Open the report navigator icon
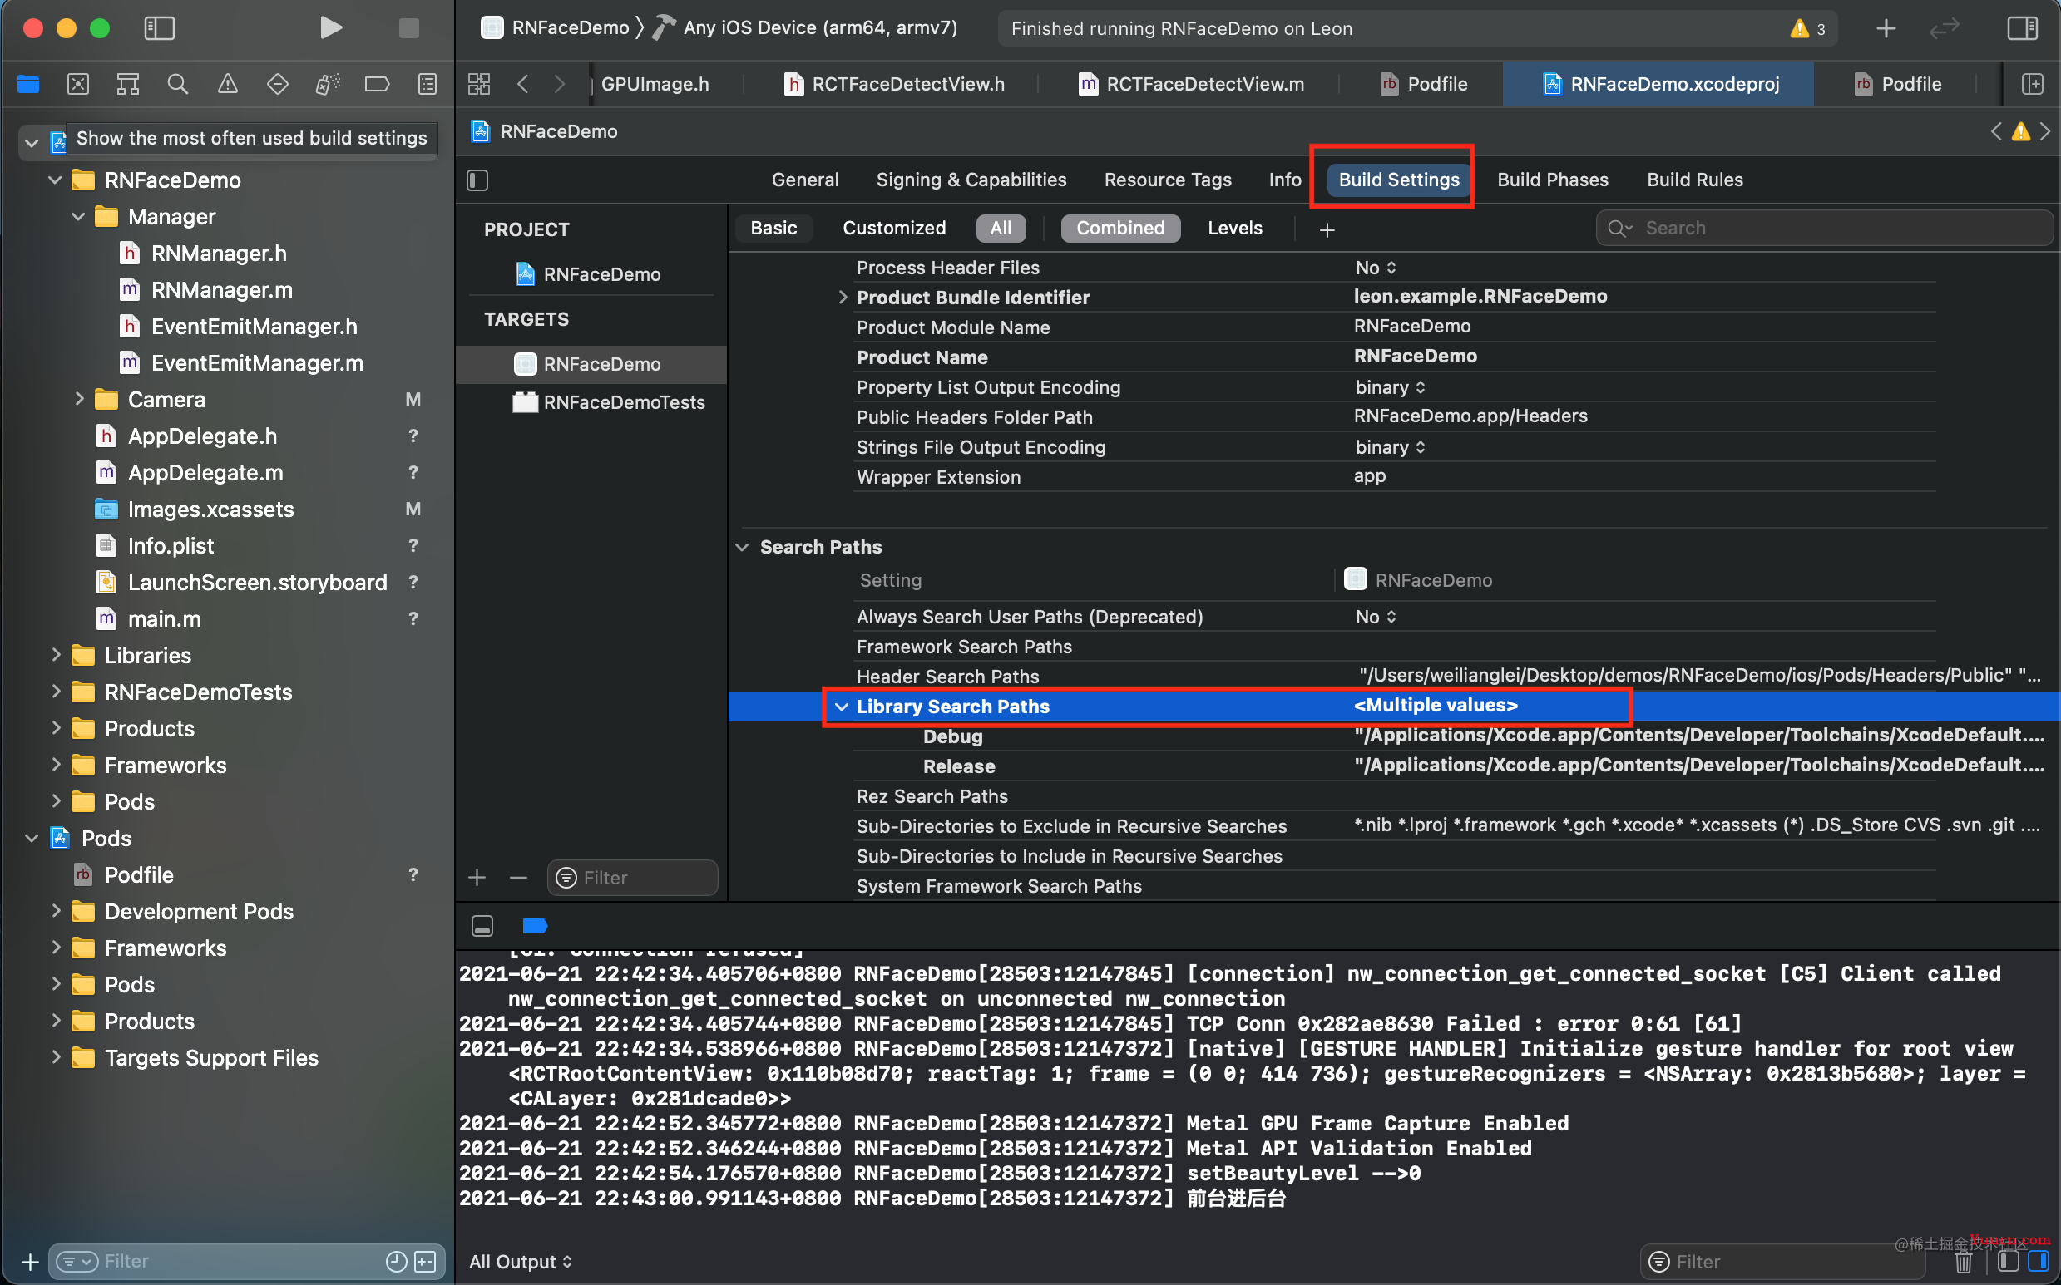The width and height of the screenshot is (2061, 1285). pos(427,84)
